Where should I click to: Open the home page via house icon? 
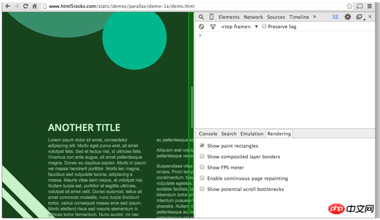coord(35,6)
